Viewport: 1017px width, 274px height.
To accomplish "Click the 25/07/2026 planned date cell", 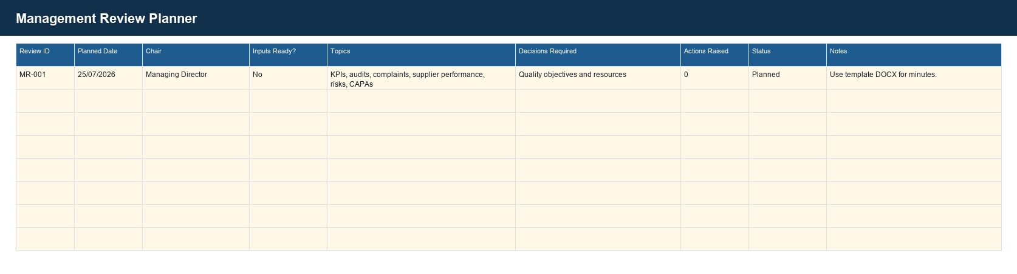I will click(x=108, y=78).
